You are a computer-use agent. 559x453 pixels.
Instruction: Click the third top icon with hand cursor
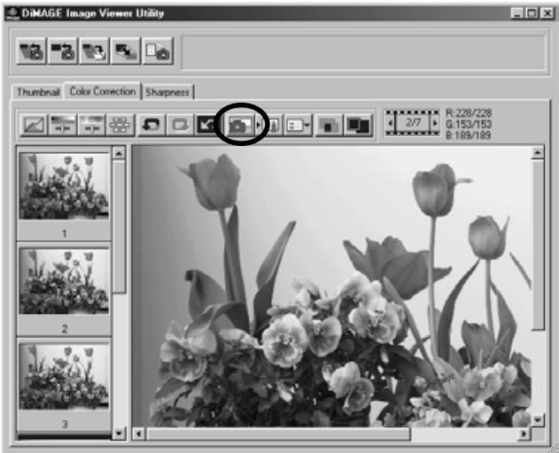[x=94, y=51]
